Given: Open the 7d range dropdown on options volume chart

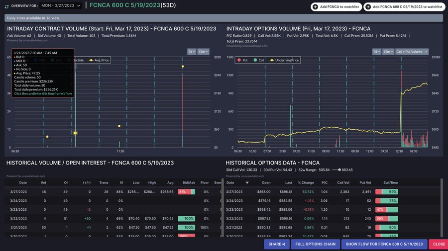Looking at the screenshot, I should coord(377,52).
